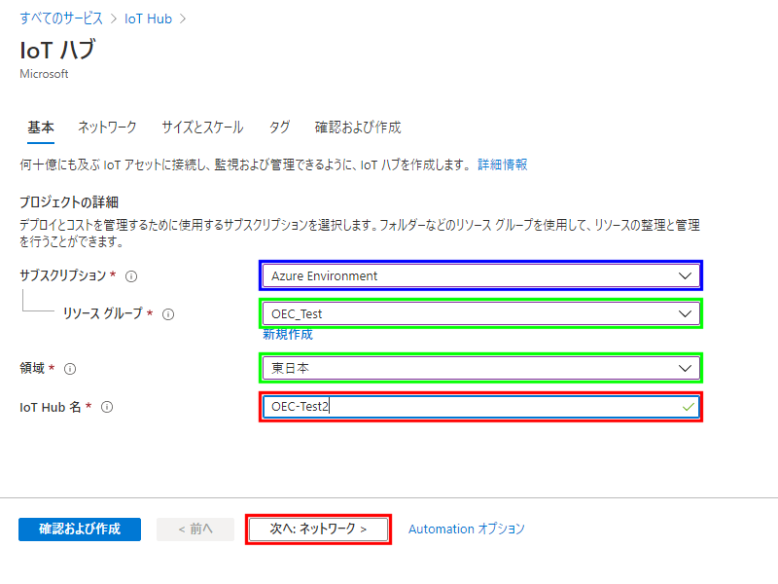Click info icon beside IoT Hub 名 label
778x584 pixels.
point(107,408)
